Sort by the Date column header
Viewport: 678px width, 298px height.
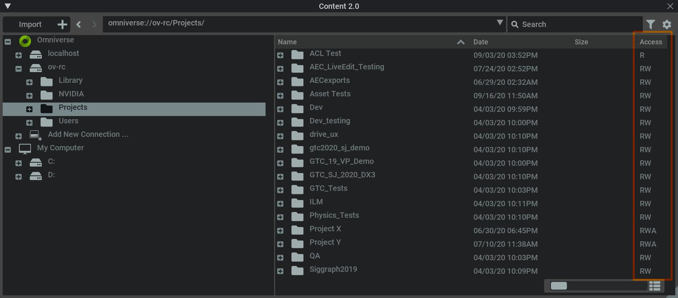pos(480,42)
